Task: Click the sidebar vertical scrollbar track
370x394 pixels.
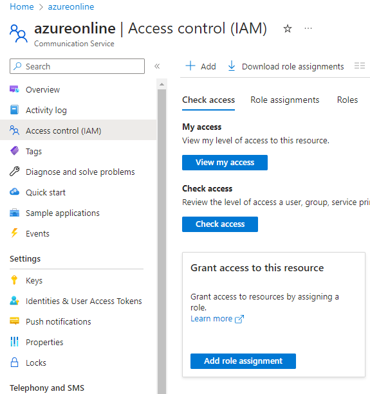Action: click(x=162, y=241)
